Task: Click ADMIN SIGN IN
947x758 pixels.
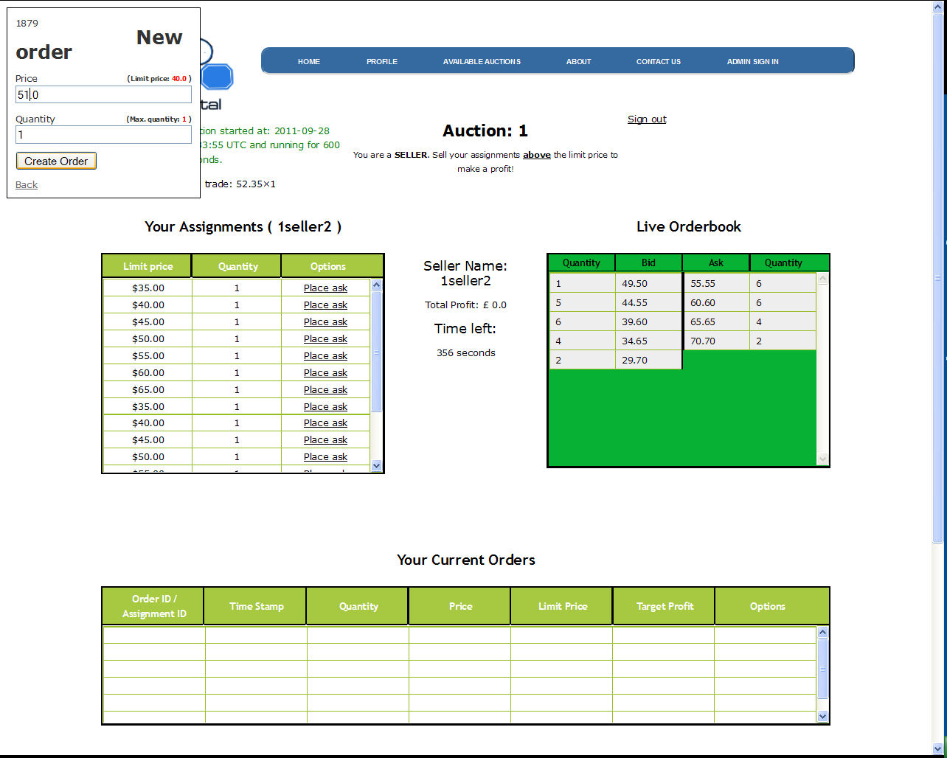Action: pyautogui.click(x=752, y=61)
